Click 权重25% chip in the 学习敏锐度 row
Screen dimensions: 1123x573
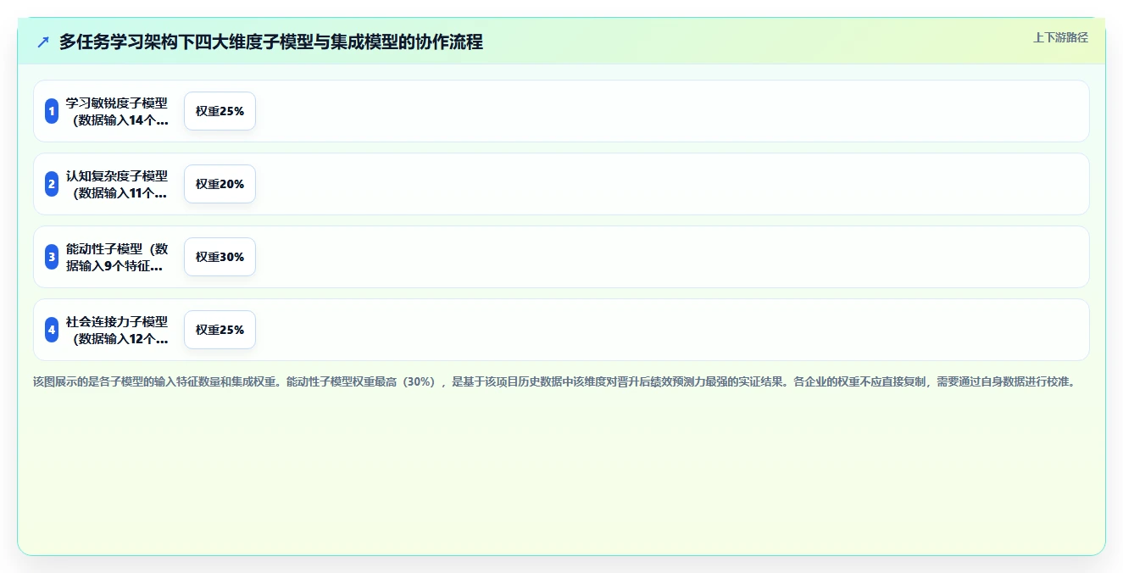click(220, 111)
